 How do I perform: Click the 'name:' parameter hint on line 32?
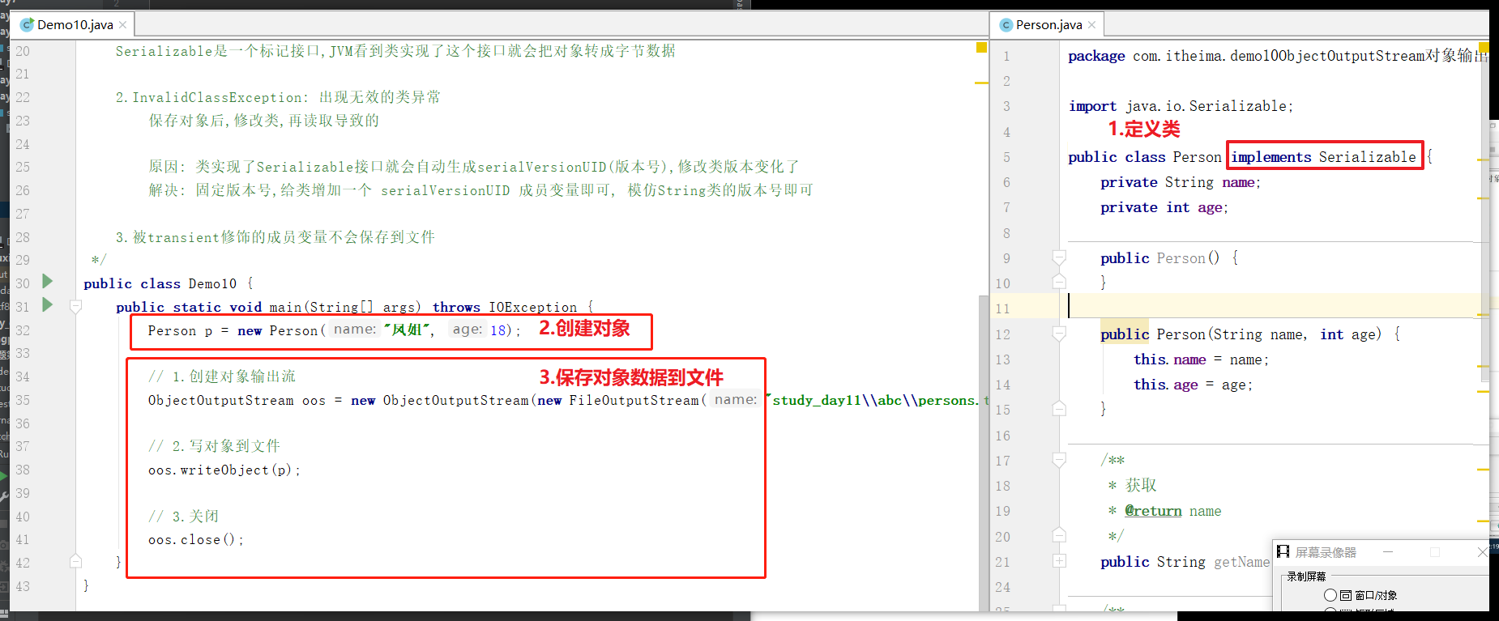tap(355, 330)
